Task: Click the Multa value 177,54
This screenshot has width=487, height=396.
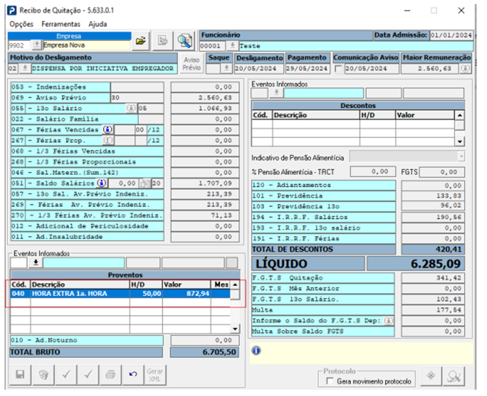Action: click(433, 310)
